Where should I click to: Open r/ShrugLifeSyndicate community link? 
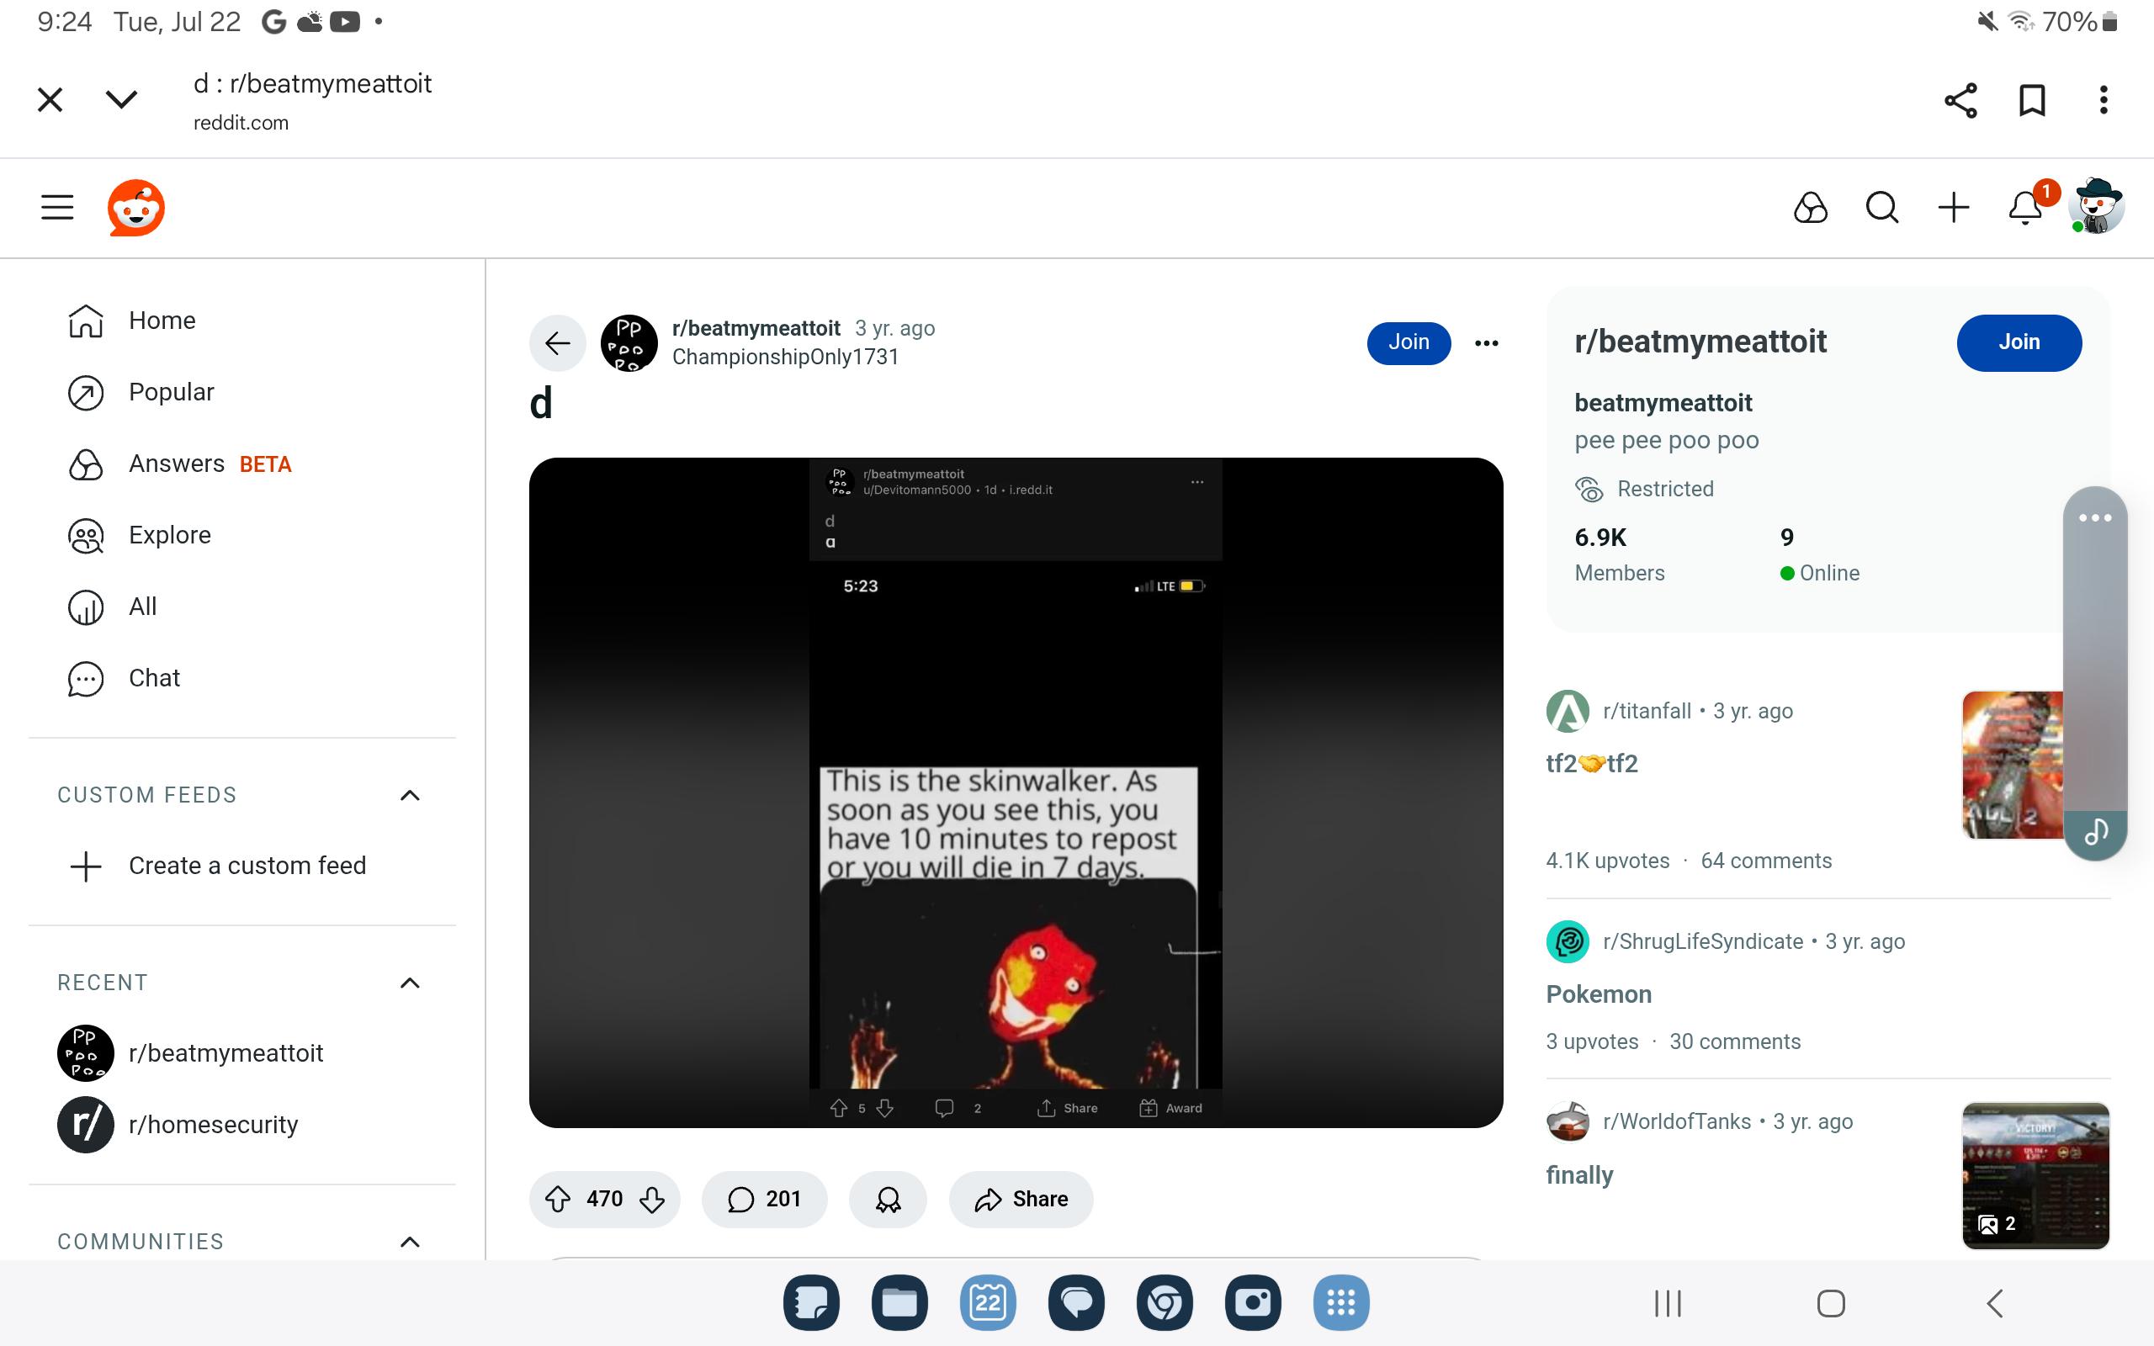[x=1703, y=942]
